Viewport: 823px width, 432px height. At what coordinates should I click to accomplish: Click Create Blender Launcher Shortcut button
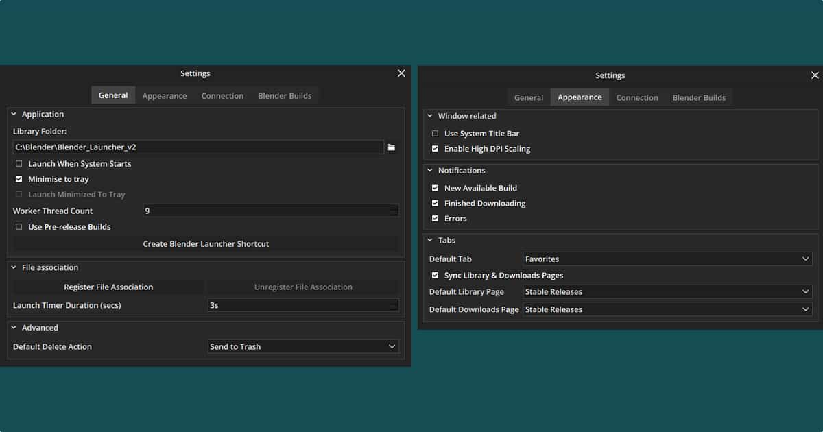pos(206,244)
